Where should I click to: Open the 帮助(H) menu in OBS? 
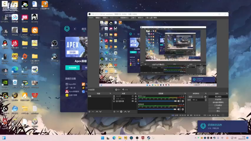[x=140, y=18]
